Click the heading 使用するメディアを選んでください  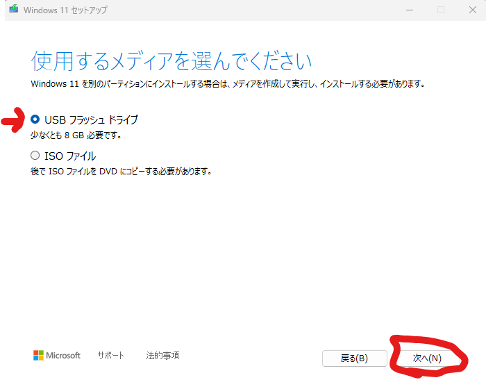point(171,61)
